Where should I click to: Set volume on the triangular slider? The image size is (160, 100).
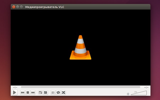click(139, 93)
